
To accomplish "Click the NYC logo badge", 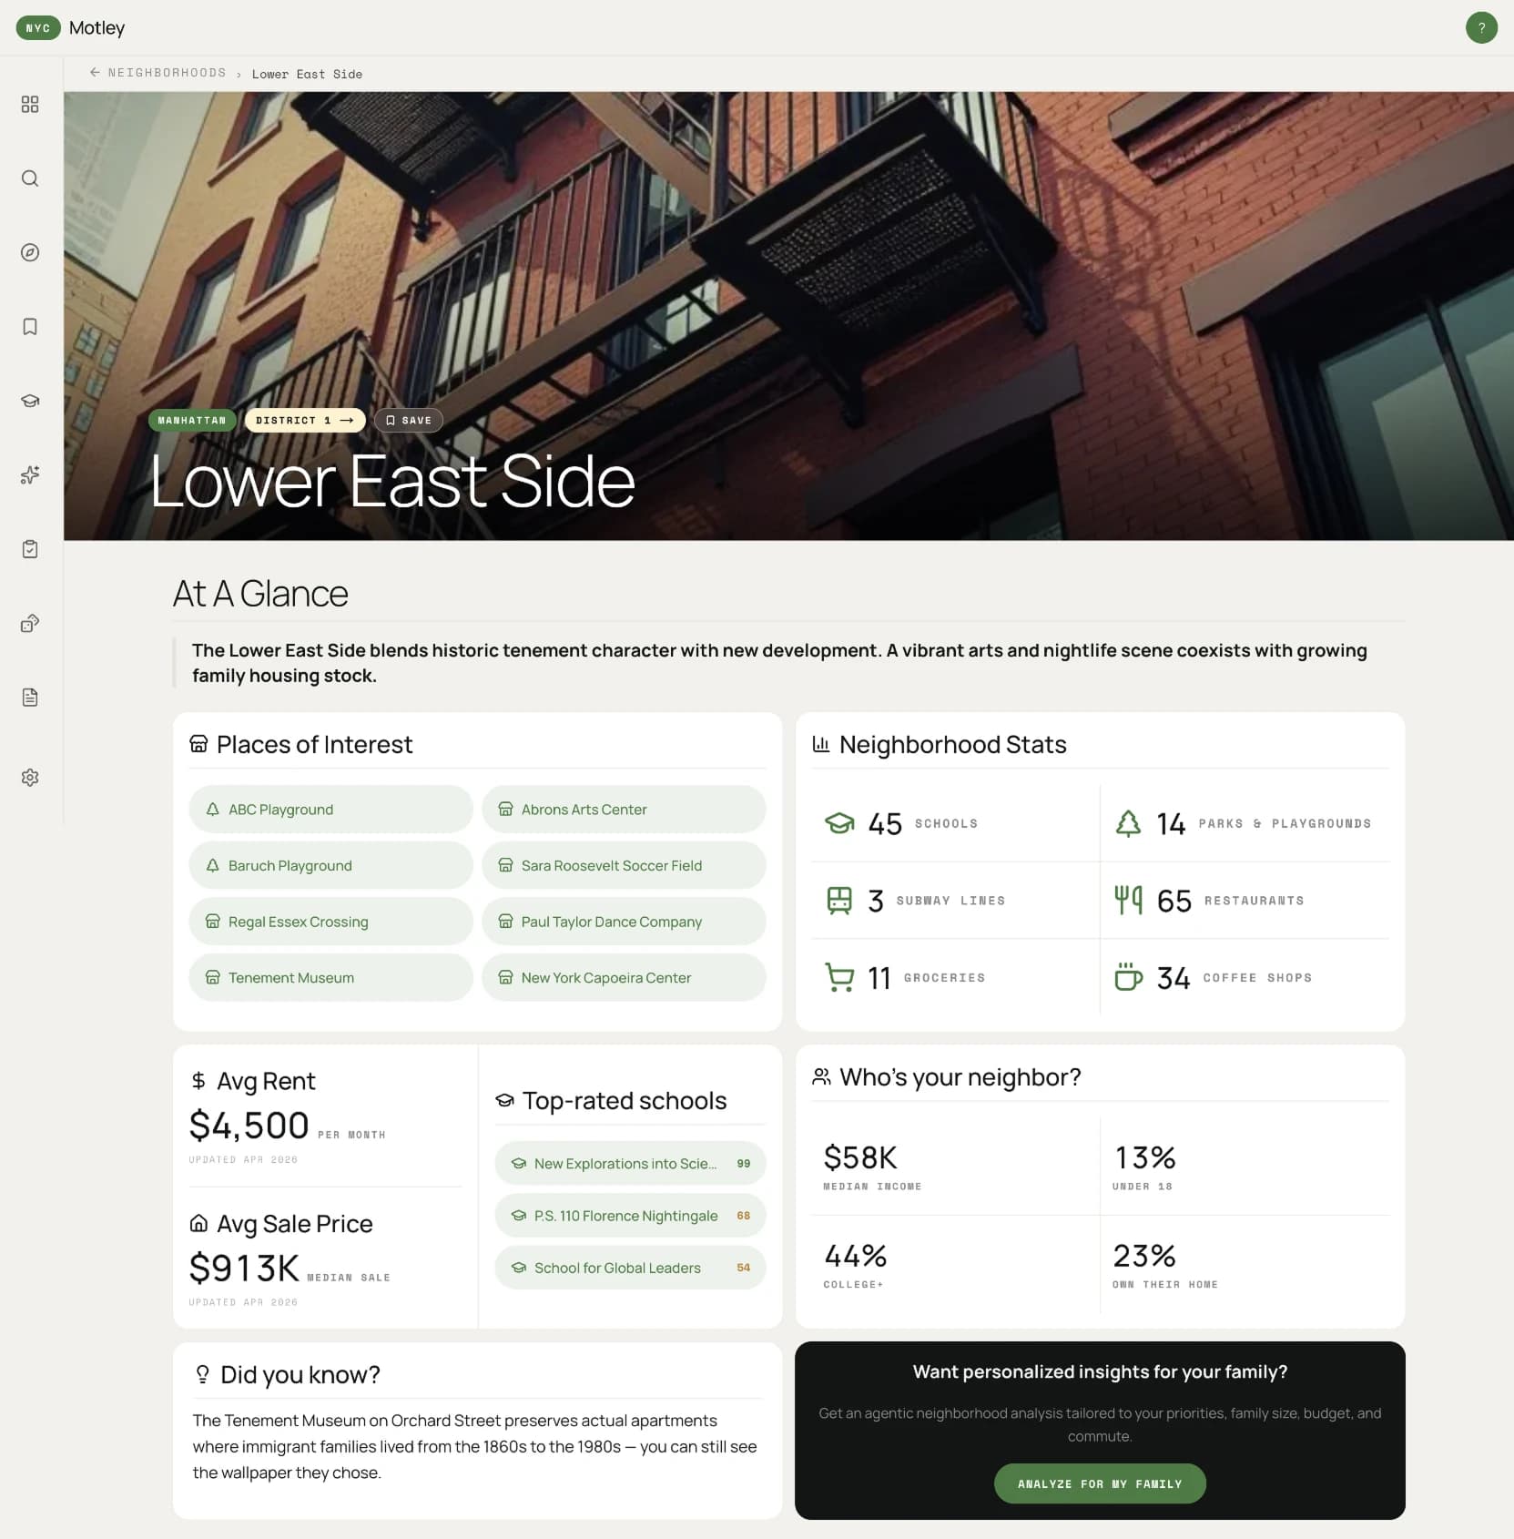I will point(38,28).
